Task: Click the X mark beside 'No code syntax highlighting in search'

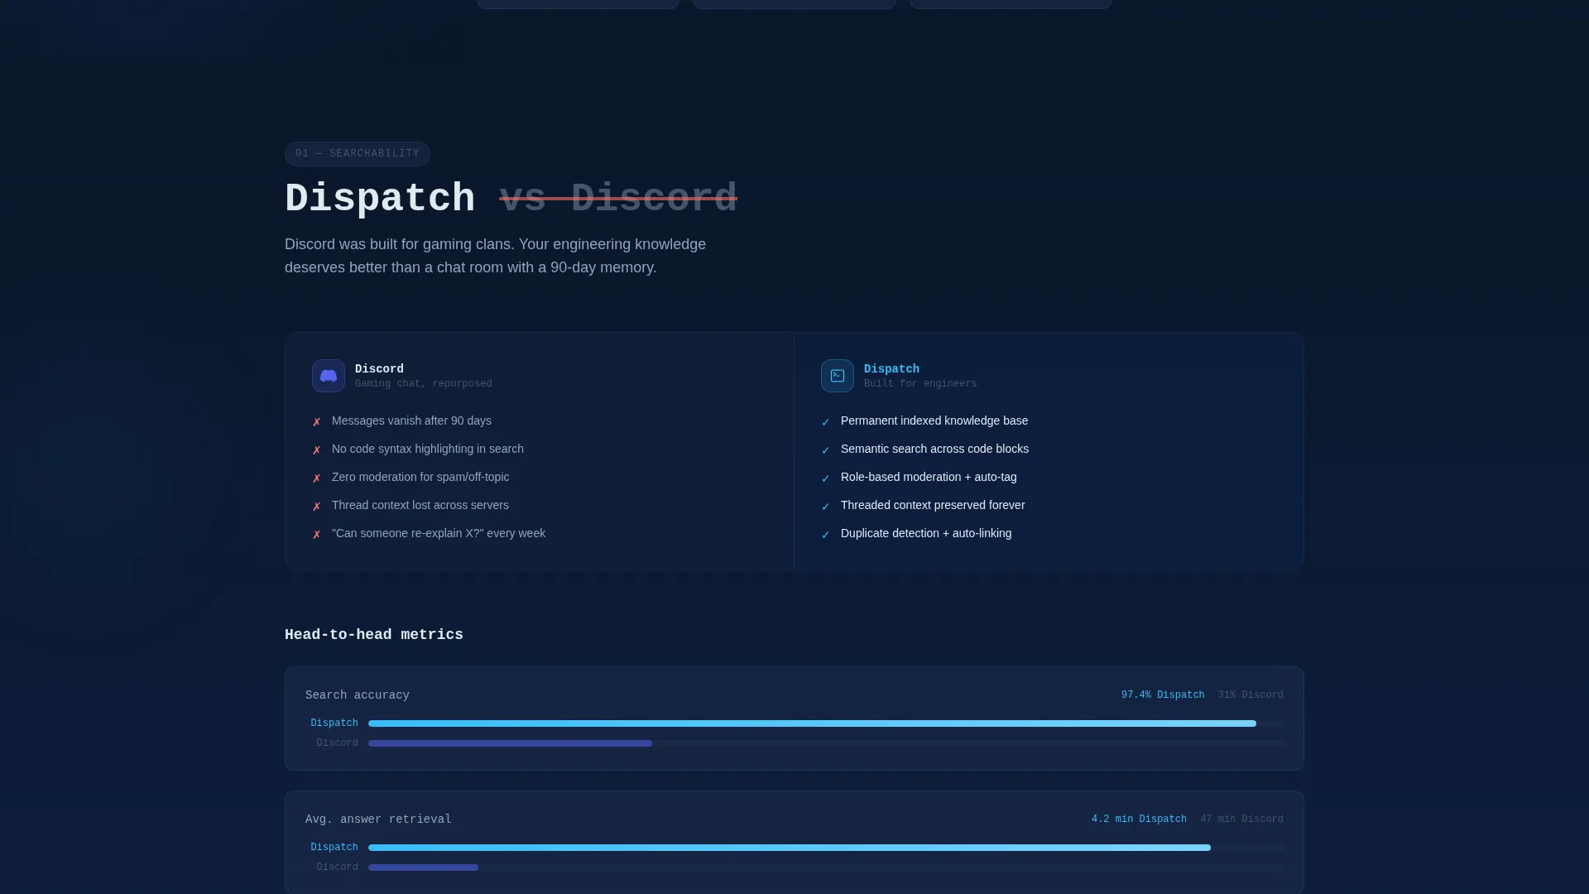Action: pos(316,450)
